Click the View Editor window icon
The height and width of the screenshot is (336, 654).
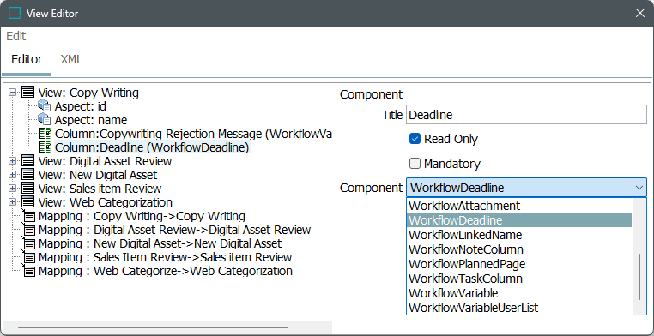click(15, 14)
